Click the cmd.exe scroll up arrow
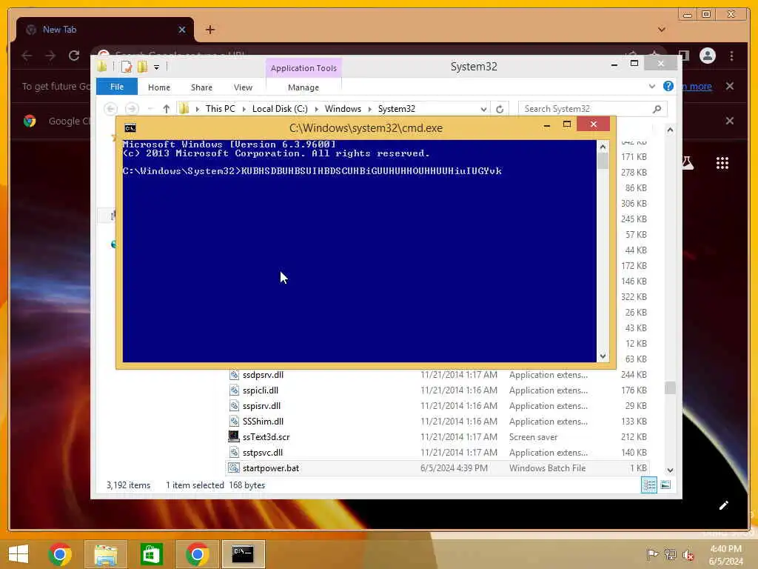The height and width of the screenshot is (569, 758). 603,146
